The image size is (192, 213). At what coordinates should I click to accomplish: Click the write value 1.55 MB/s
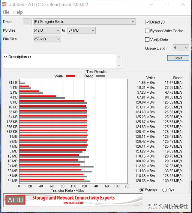pyautogui.click(x=147, y=83)
